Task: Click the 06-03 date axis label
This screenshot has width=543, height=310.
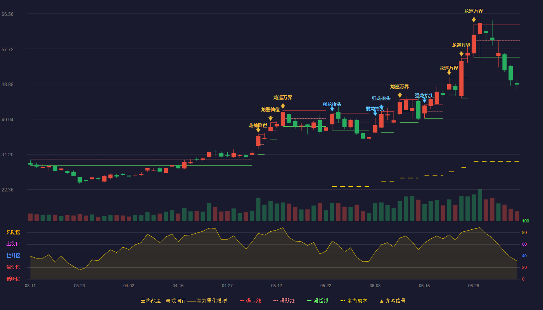Action: pyautogui.click(x=375, y=286)
